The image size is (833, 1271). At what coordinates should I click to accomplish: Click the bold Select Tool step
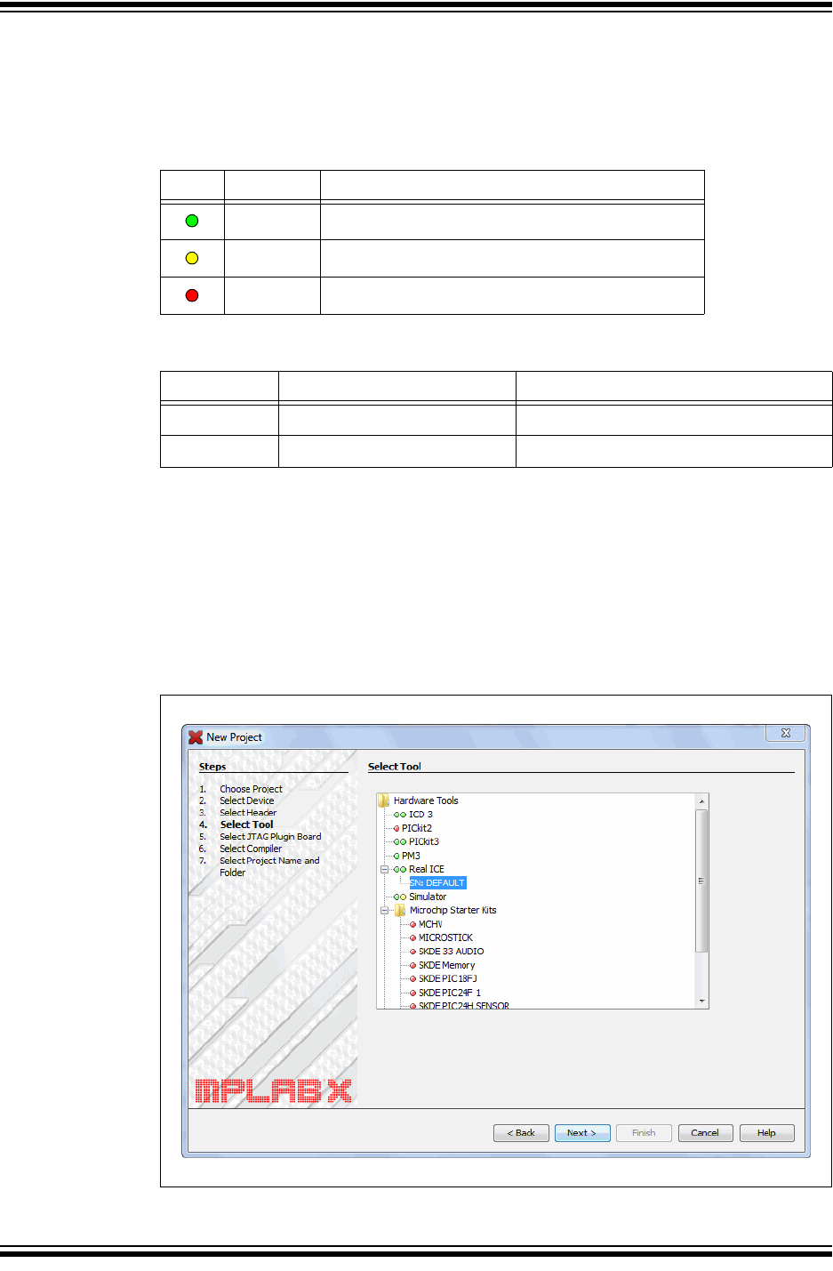(247, 825)
